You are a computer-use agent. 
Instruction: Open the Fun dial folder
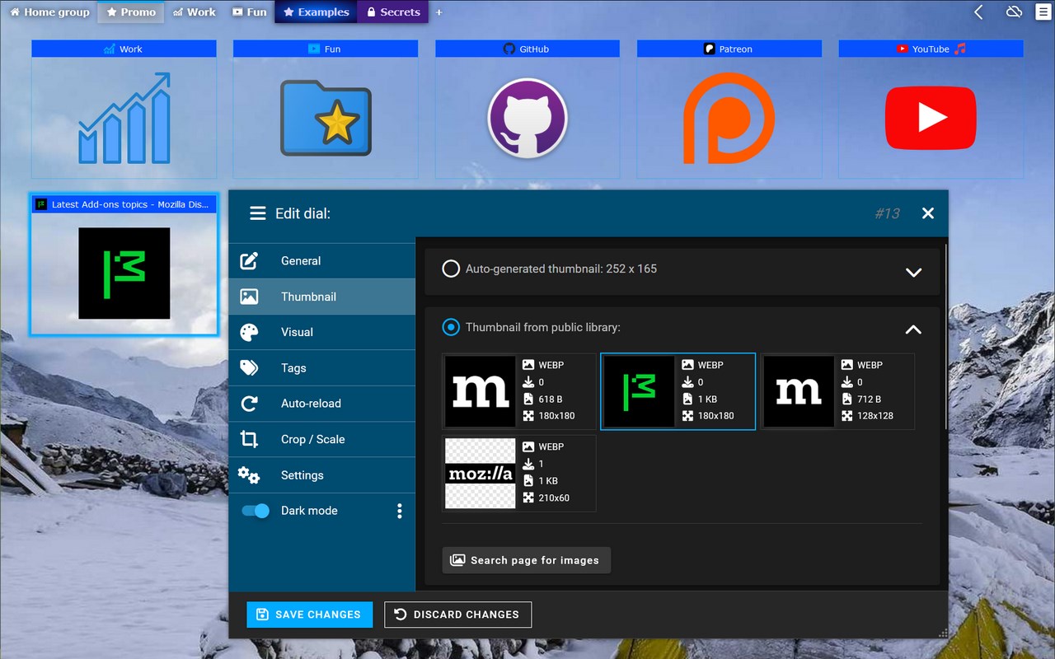(x=326, y=110)
